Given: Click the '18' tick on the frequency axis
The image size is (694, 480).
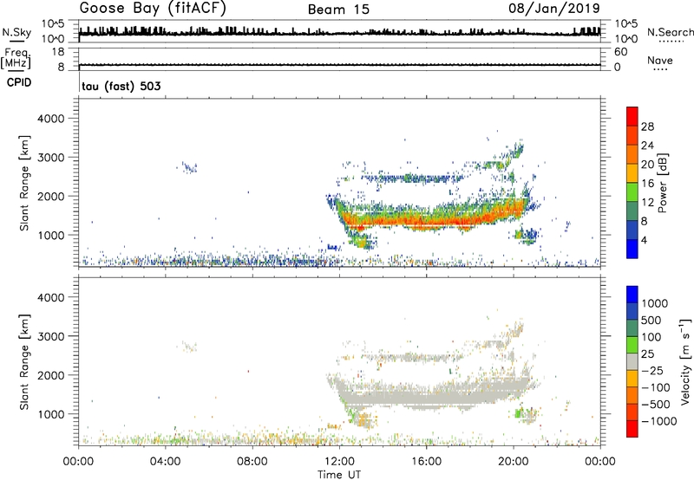Looking at the screenshot, I should [x=58, y=52].
